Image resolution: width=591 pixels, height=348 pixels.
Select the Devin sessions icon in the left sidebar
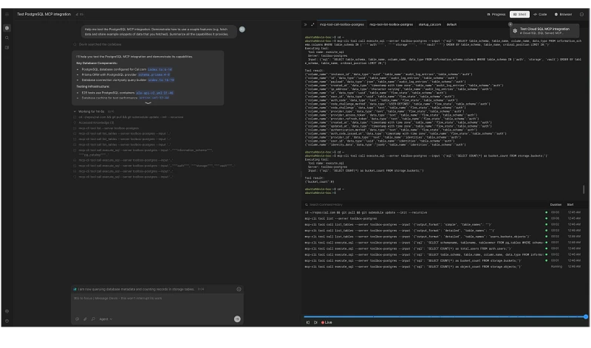click(x=7, y=28)
